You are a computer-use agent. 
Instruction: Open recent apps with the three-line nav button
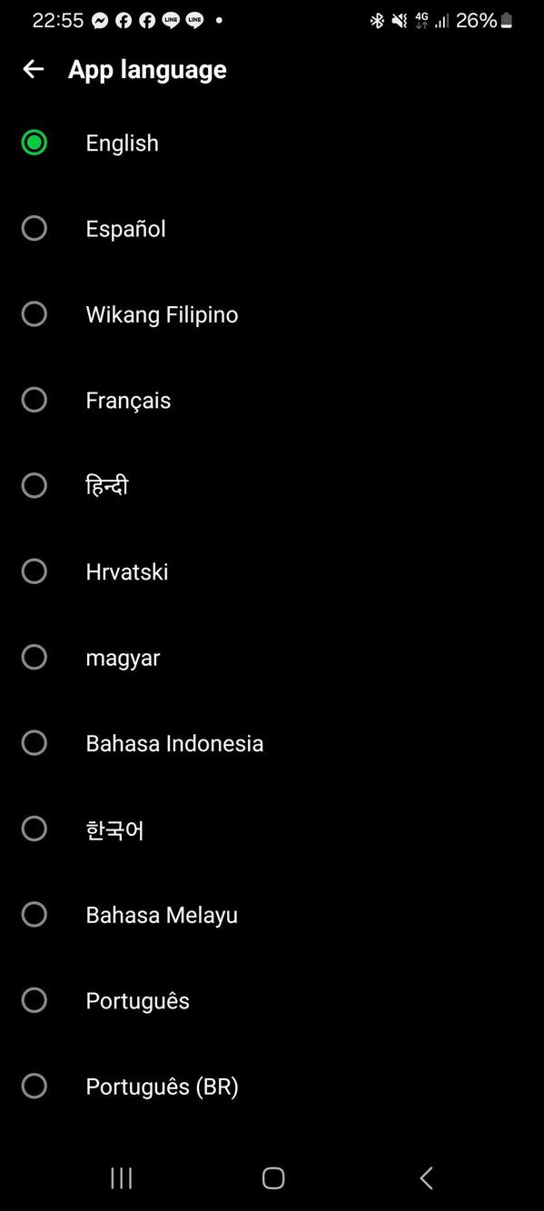[x=121, y=1178]
